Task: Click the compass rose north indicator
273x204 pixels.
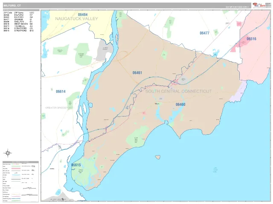Action: pos(8,153)
